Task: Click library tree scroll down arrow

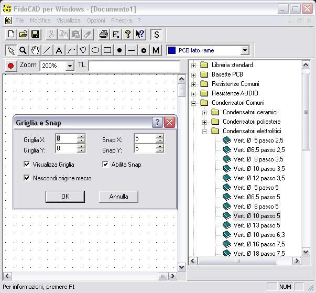Action: (x=306, y=252)
